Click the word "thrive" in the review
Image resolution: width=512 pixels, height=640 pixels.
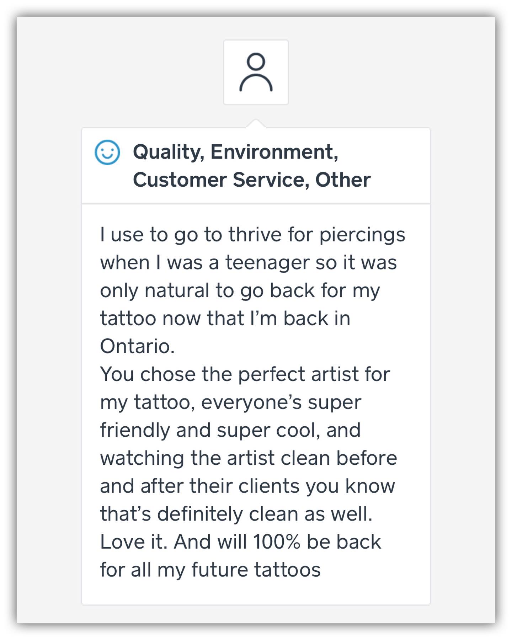[255, 235]
